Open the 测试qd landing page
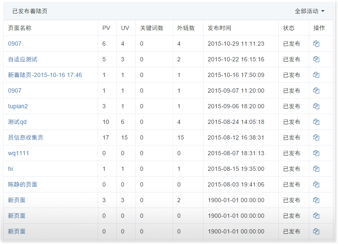338x244 pixels. (17, 122)
